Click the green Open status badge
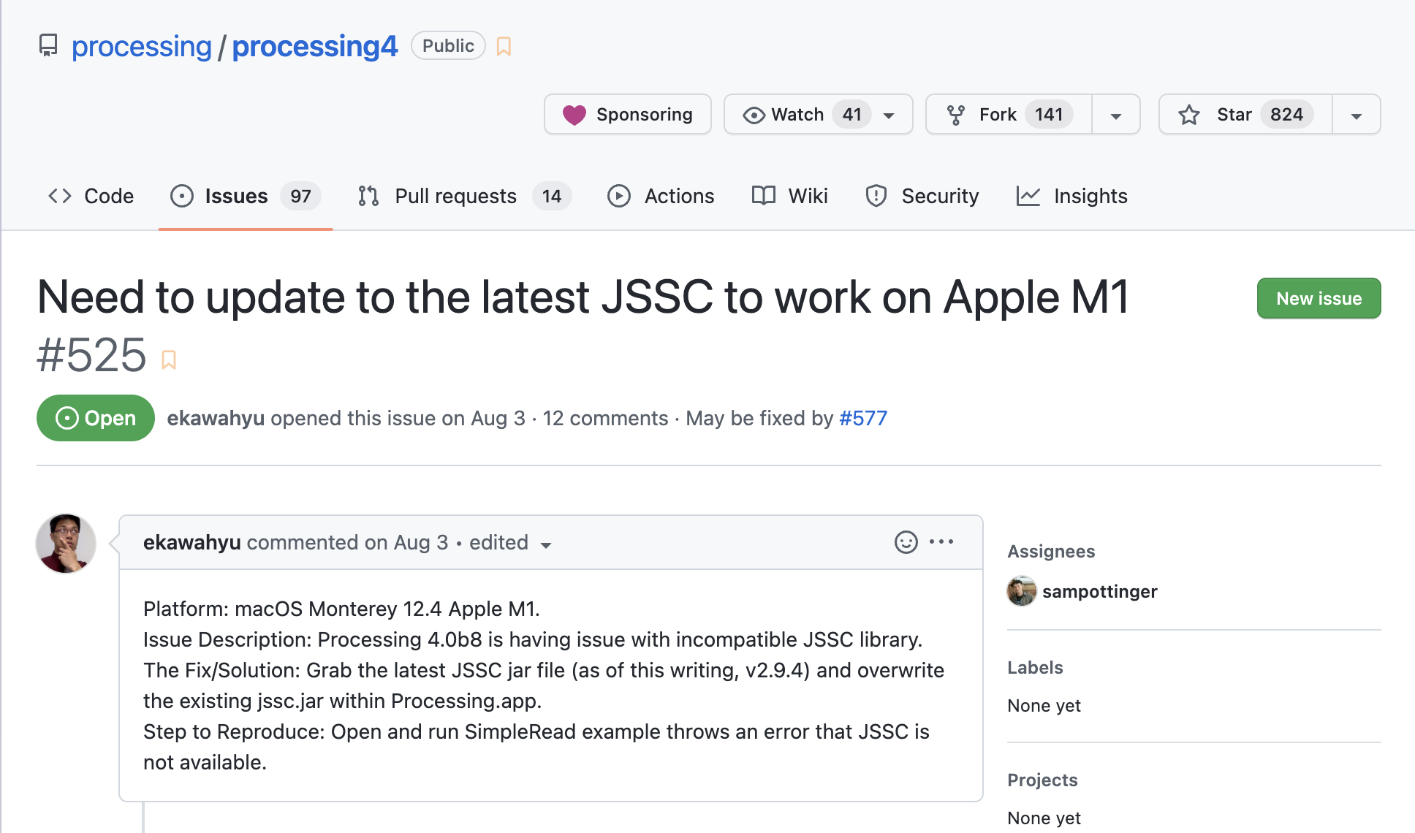This screenshot has width=1415, height=833. pyautogui.click(x=95, y=418)
